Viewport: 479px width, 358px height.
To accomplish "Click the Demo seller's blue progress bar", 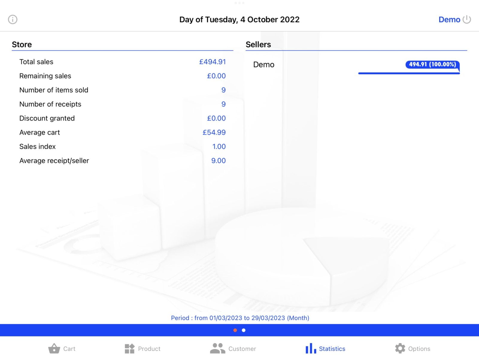I will coord(409,73).
